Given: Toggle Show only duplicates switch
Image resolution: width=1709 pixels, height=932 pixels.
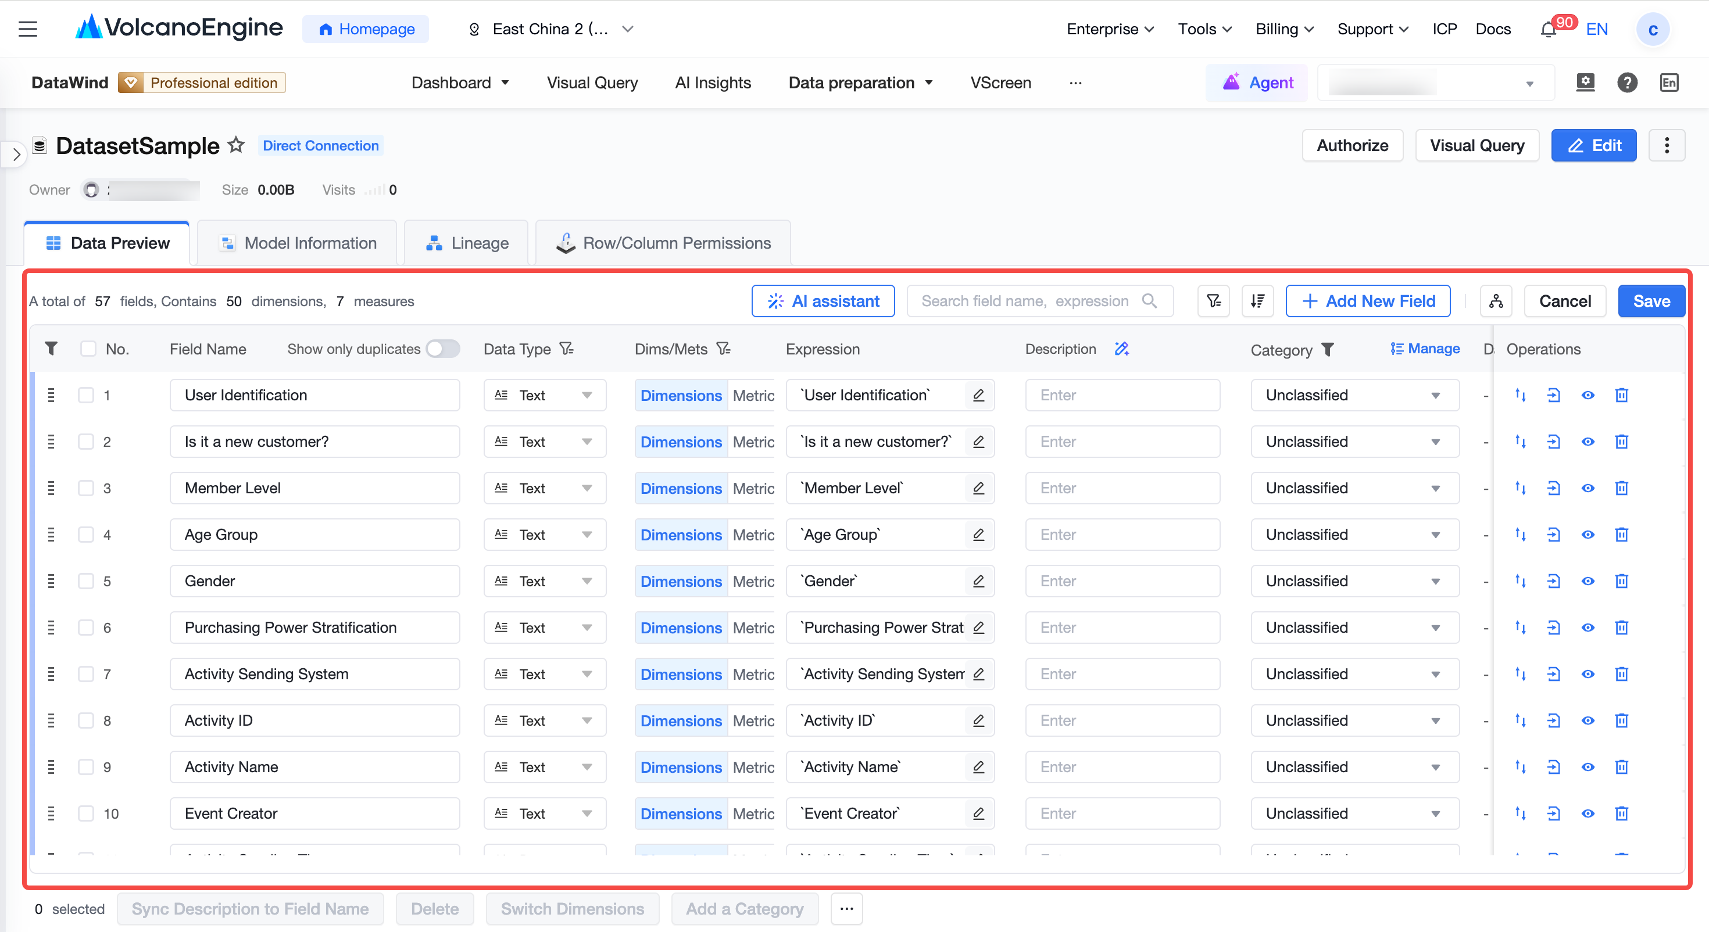Looking at the screenshot, I should tap(443, 349).
